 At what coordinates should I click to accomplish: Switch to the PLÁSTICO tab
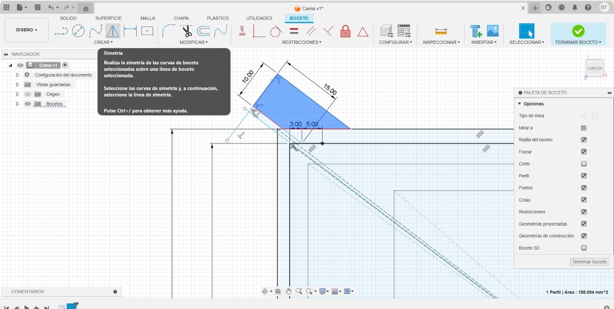[x=218, y=18]
